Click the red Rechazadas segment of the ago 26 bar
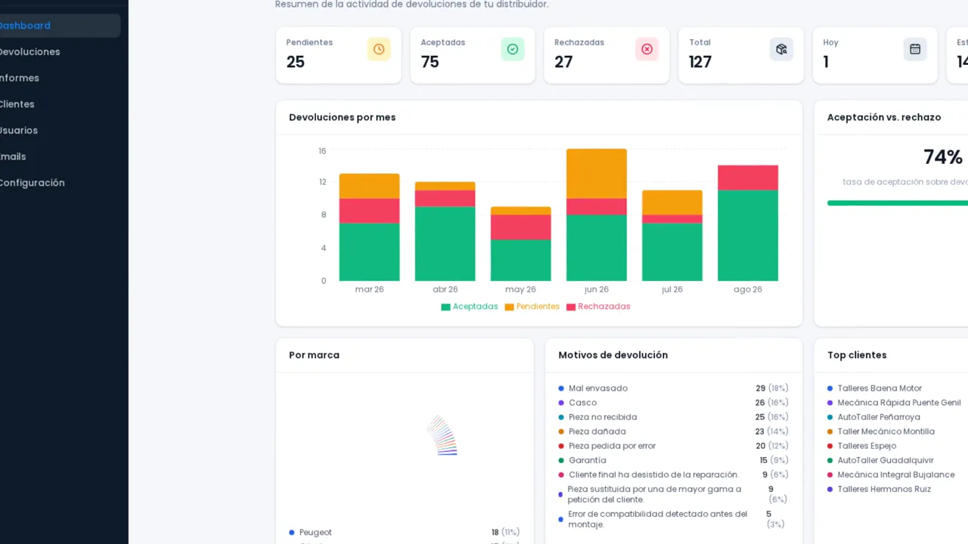Screen dimensions: 968x544 tap(748, 178)
